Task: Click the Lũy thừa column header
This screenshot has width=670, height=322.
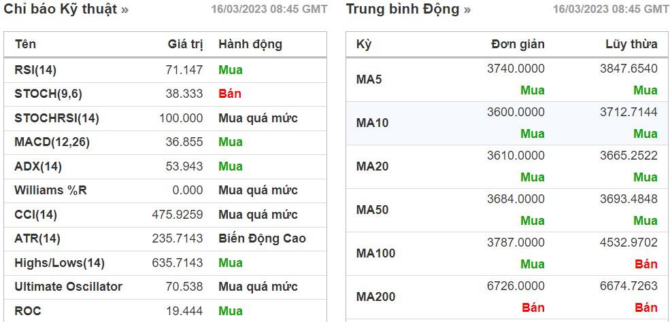Action: 631,44
